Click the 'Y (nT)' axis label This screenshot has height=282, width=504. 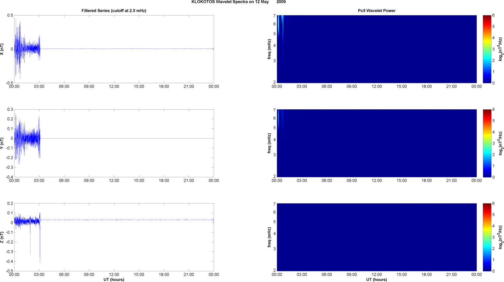[2, 143]
